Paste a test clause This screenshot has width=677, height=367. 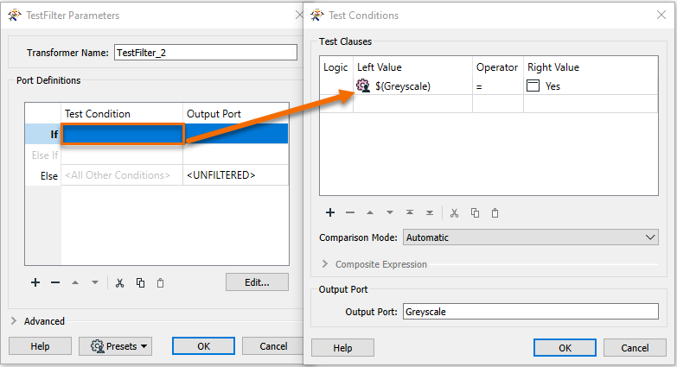495,213
